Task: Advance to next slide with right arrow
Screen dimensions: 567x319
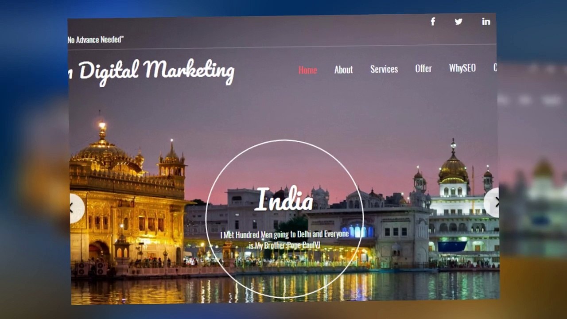Action: point(492,202)
